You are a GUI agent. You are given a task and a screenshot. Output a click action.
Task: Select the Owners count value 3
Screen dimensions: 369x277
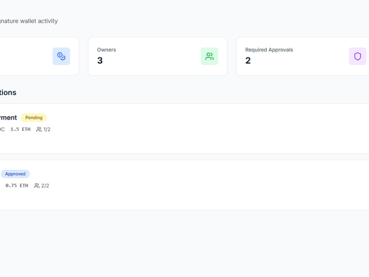100,61
